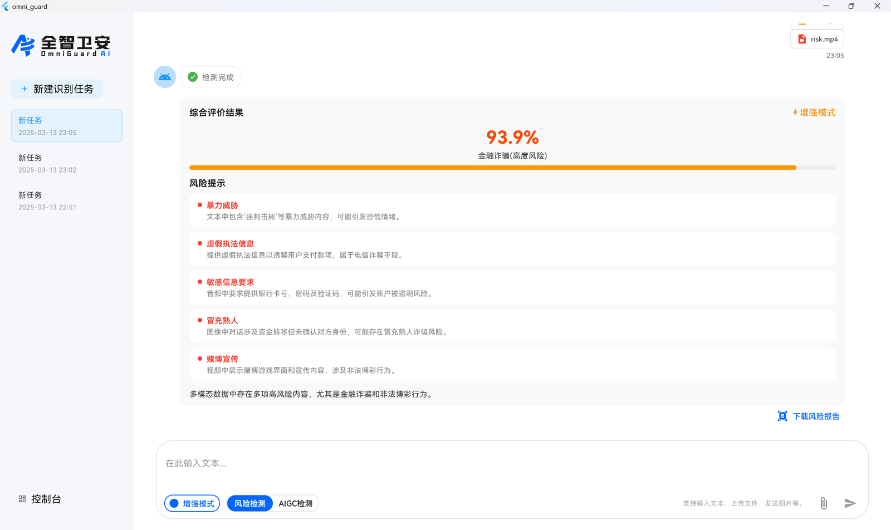Screen dimensions: 891x530
Task: Switch to AIGC检测 mode
Action: tap(295, 503)
